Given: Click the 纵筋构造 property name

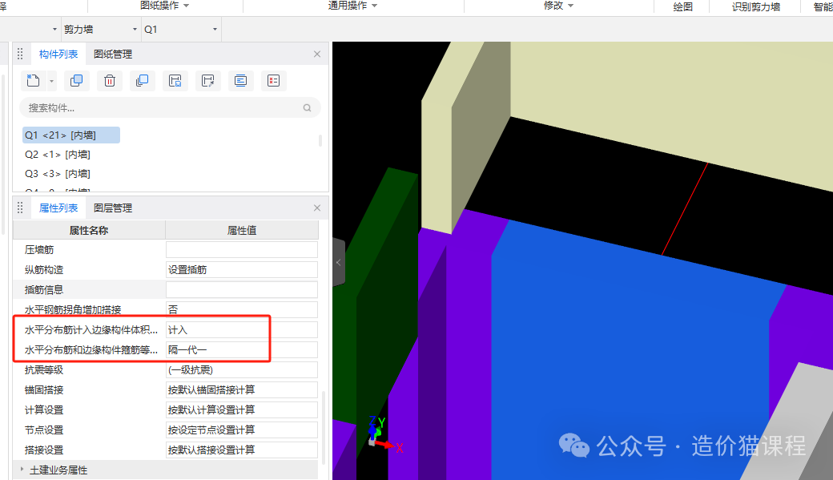Looking at the screenshot, I should 44,269.
